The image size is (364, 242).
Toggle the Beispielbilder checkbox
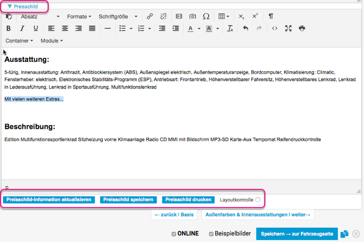(211, 234)
